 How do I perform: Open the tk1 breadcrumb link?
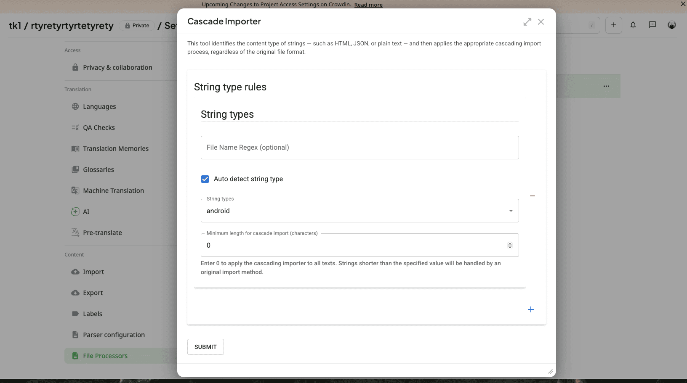tap(15, 26)
